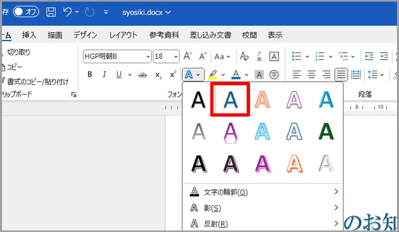Click the Bullets list icon
Viewport: 399px width, 232px height.
[297, 56]
